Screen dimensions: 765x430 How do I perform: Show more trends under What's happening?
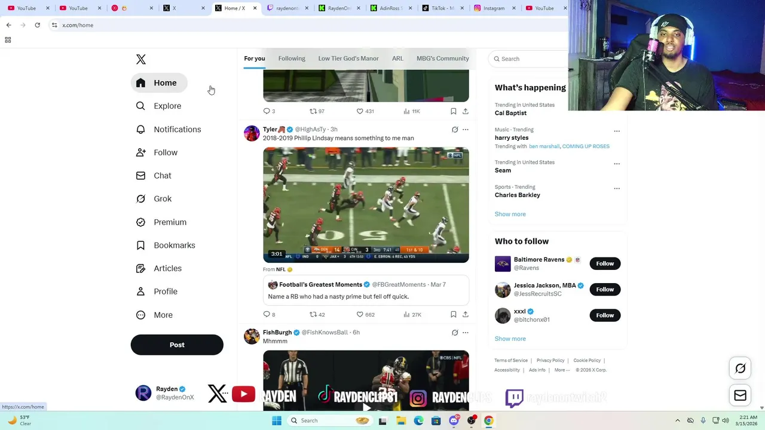[510, 214]
